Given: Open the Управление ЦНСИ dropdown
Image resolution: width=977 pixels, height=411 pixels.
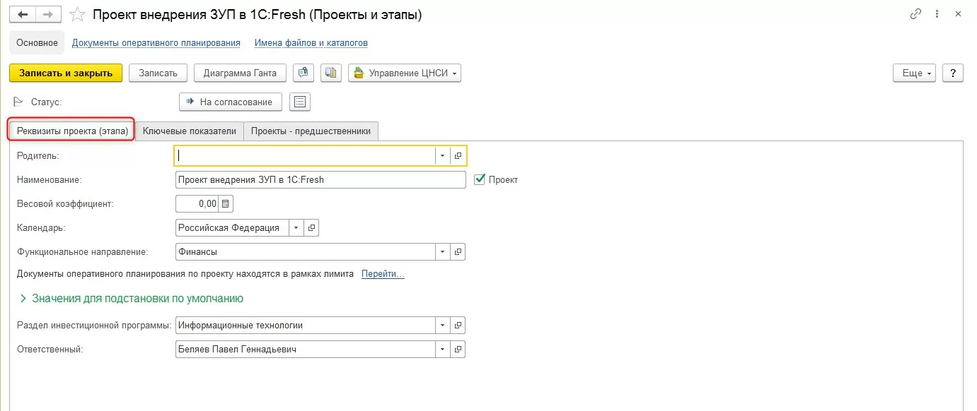Looking at the screenshot, I should point(405,73).
